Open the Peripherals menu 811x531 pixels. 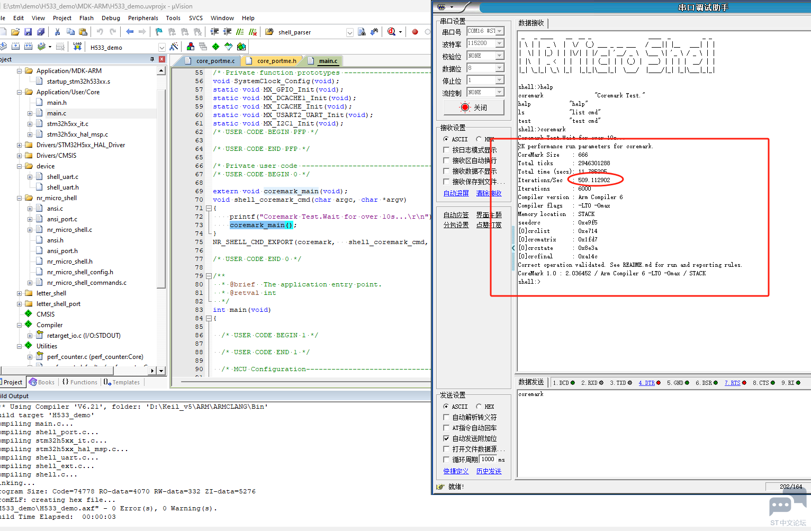[143, 18]
